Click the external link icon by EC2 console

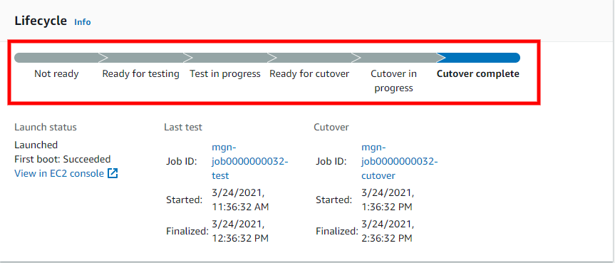point(113,173)
